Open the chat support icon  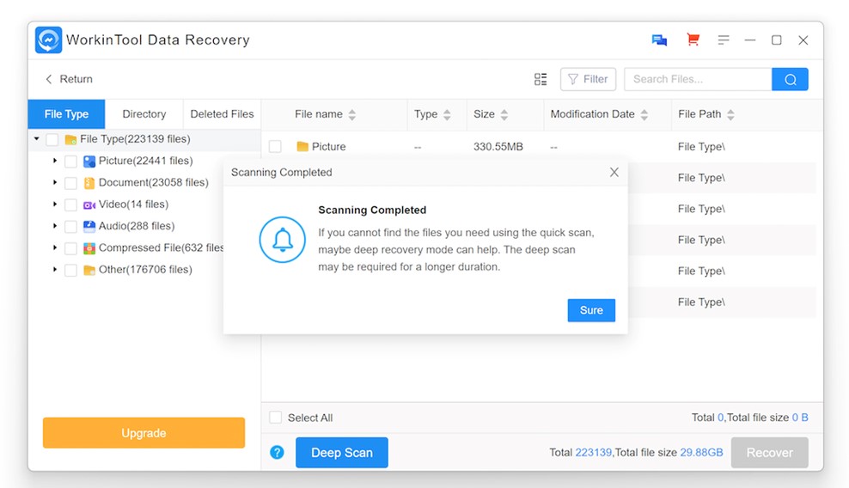click(x=659, y=40)
